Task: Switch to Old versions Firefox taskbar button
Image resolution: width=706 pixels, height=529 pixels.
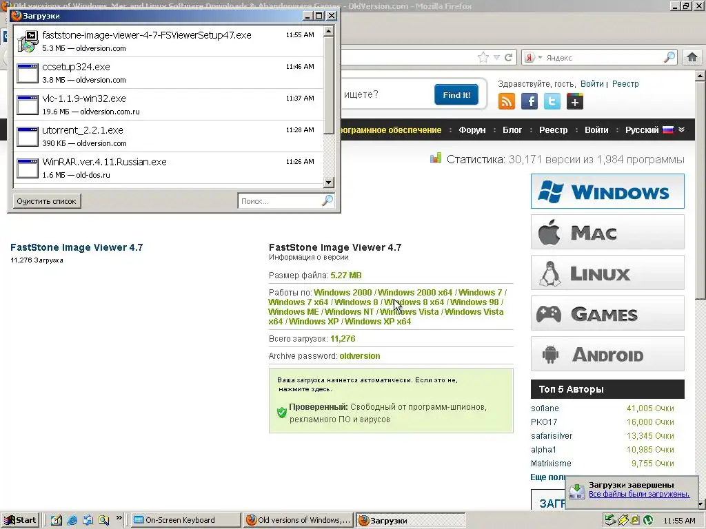Action: point(298,520)
